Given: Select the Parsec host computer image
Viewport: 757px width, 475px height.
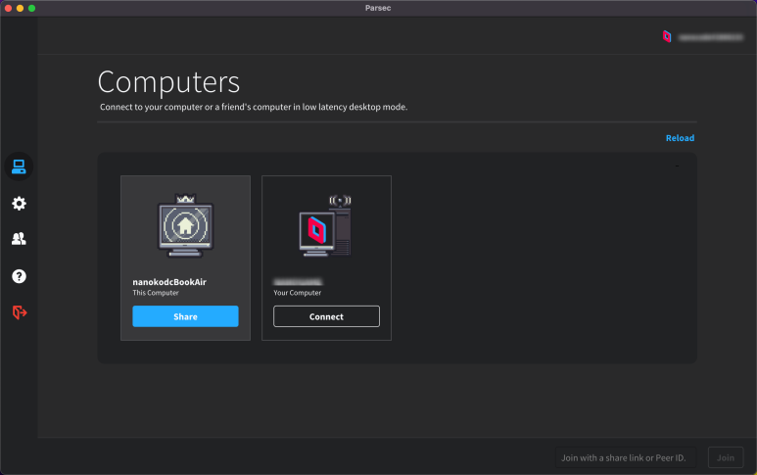Looking at the screenshot, I should 325,225.
